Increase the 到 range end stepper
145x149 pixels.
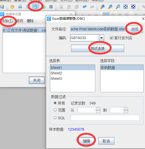(126, 109)
